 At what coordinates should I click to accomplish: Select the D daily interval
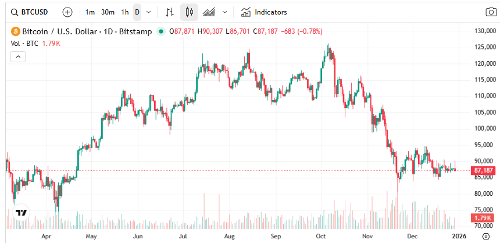[x=137, y=12]
